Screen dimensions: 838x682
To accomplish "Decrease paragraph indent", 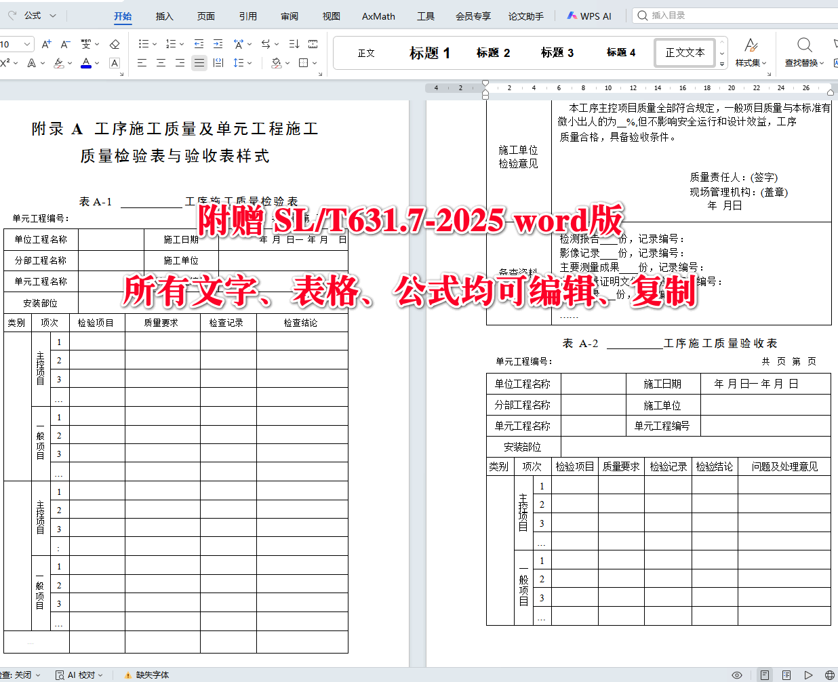I will [x=199, y=44].
